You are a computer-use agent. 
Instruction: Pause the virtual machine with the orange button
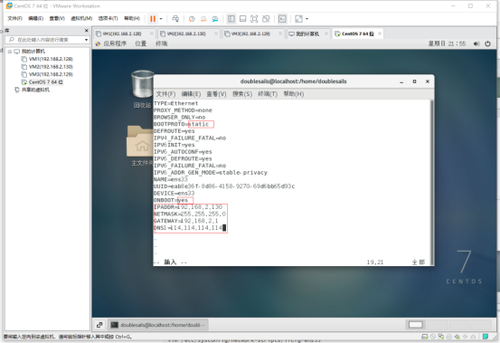tap(153, 19)
